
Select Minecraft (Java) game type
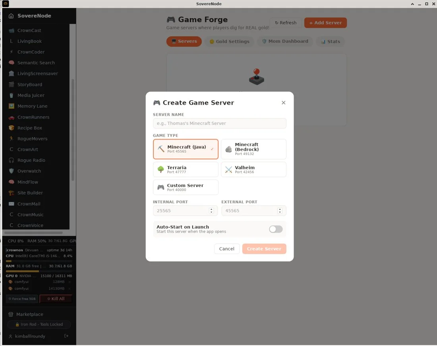pos(186,149)
